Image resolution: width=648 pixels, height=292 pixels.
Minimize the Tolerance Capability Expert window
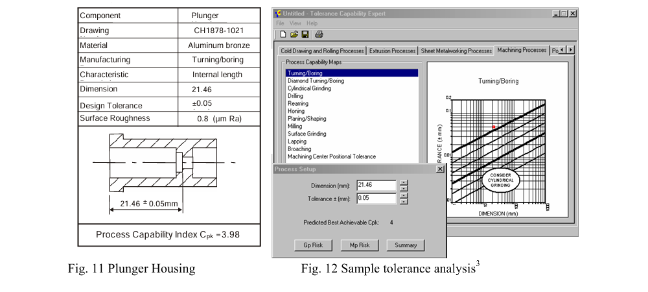coord(556,14)
